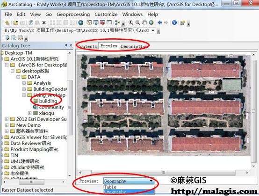Close the Catalog Tree panel

click(x=71, y=45)
